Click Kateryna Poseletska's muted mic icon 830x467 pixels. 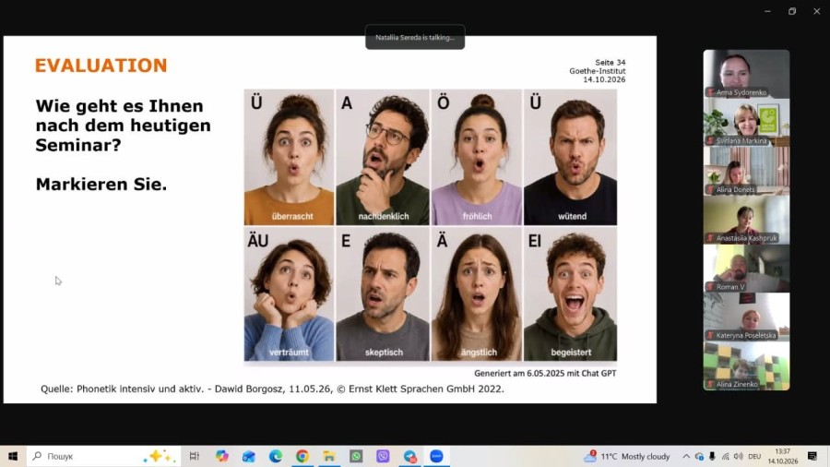[x=710, y=335]
